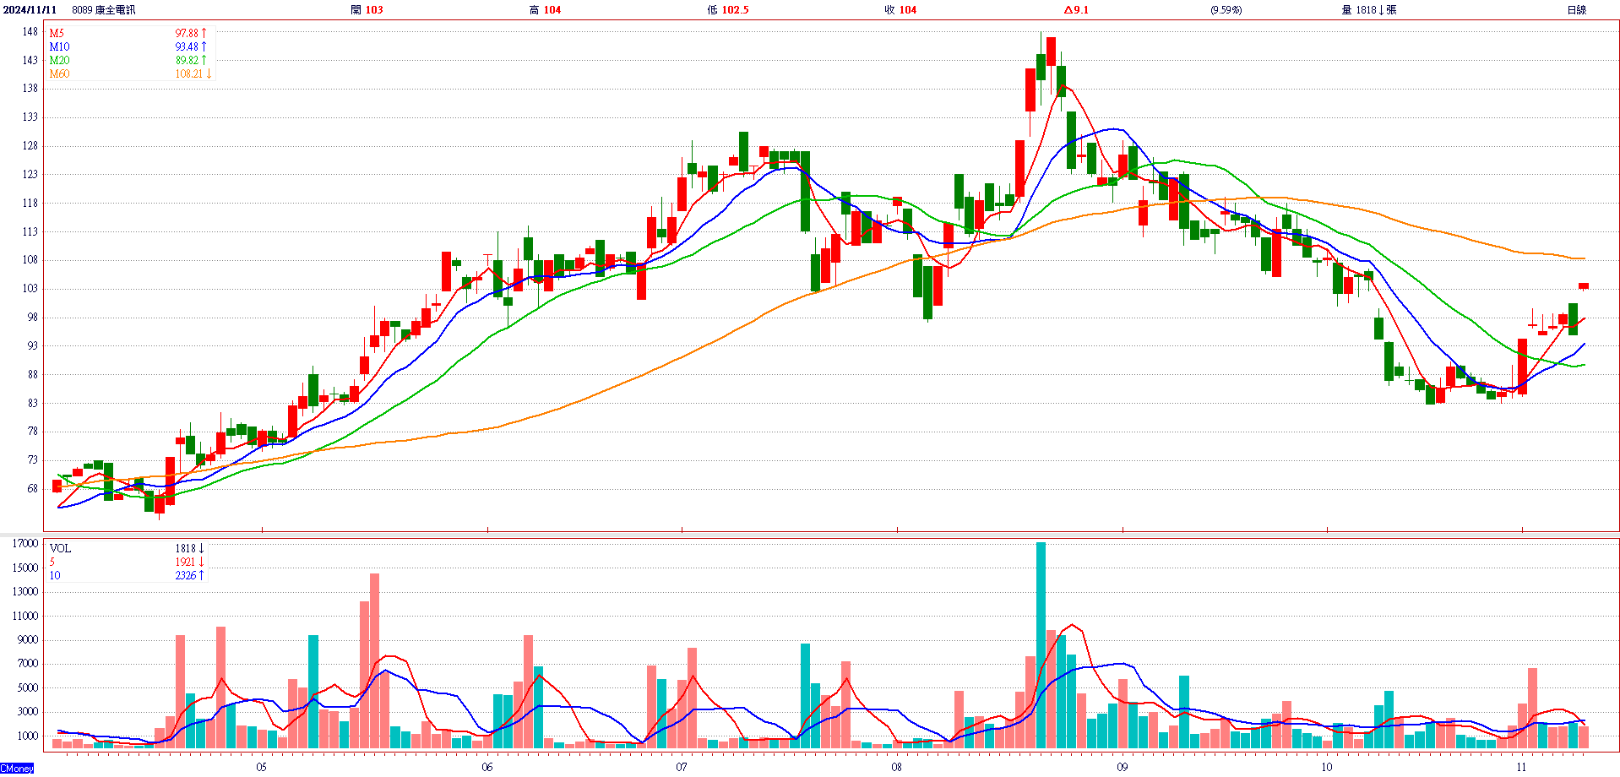Screen dimensions: 1620x777
Task: Click the VOL value 1818
Action: tap(185, 548)
